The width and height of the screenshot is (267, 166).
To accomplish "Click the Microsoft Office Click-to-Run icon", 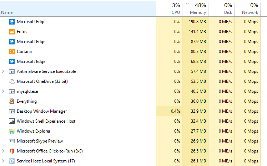I will click(11, 151).
